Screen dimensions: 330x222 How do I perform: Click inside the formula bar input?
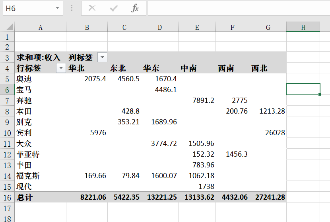[x=239, y=8]
